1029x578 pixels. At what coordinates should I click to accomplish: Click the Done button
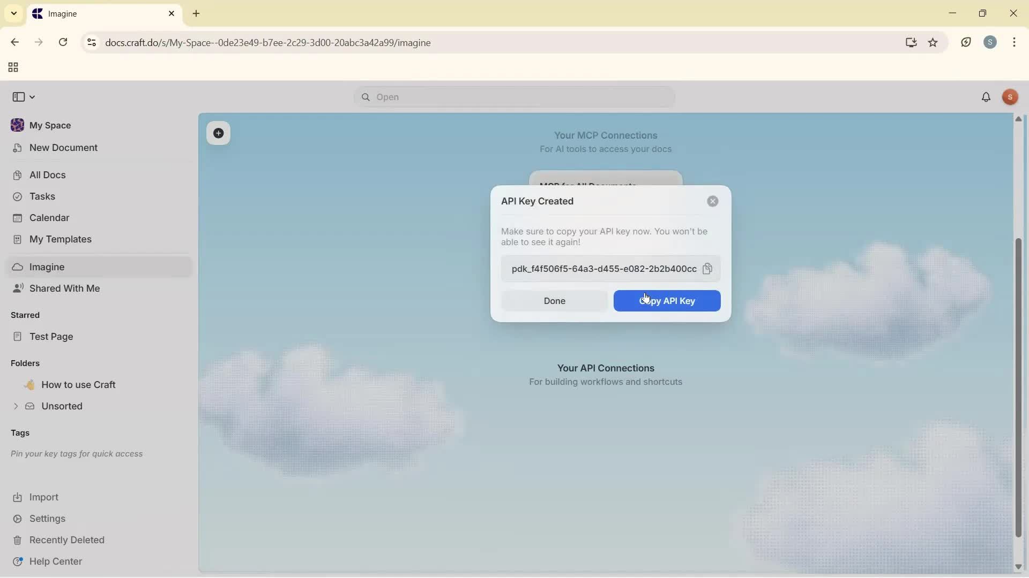click(554, 301)
